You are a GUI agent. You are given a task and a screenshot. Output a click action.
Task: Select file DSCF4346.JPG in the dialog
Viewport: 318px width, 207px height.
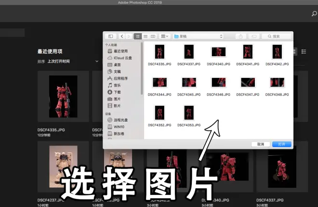218,85
